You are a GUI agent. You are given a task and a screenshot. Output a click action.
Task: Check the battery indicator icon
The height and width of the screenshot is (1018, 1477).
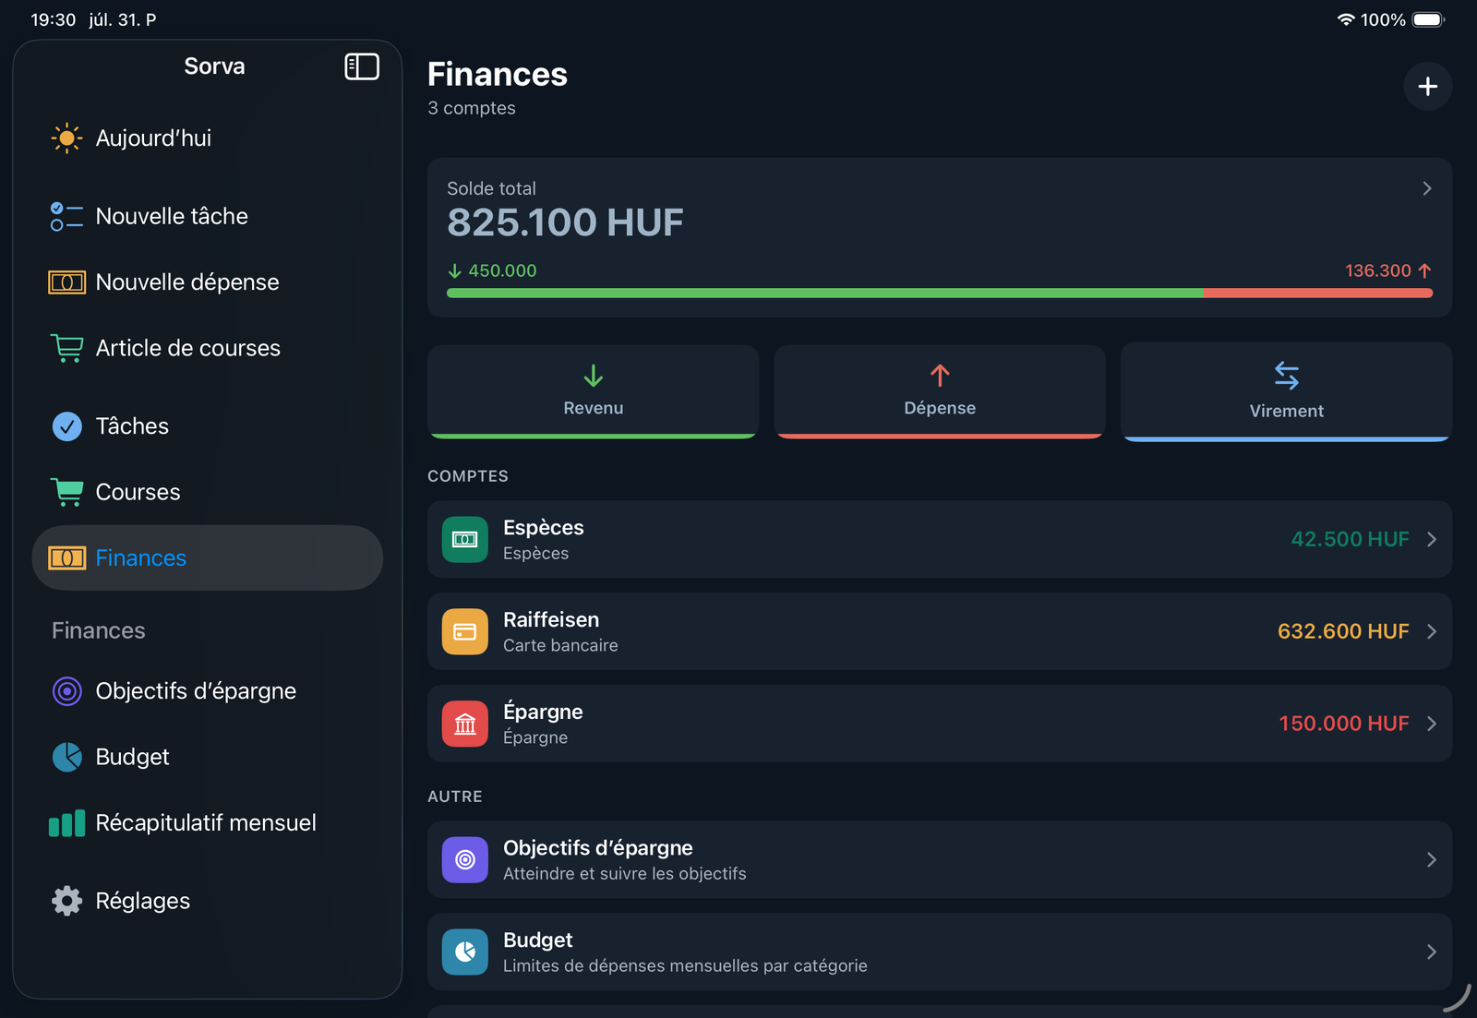[1428, 19]
